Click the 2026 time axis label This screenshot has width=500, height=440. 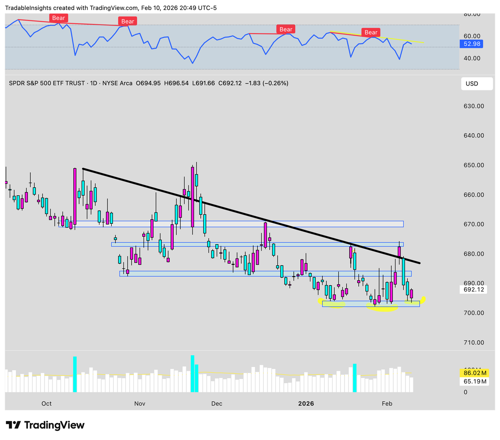coord(306,403)
